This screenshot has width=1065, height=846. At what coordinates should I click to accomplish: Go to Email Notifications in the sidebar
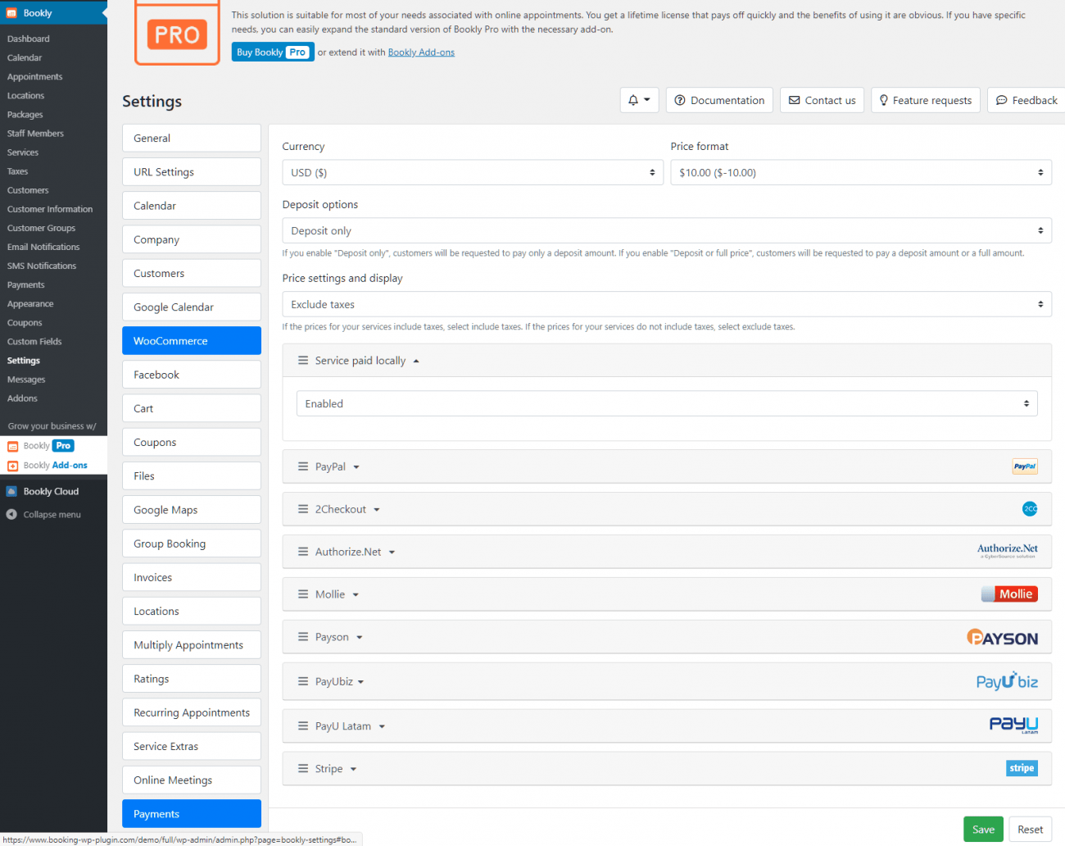(43, 247)
